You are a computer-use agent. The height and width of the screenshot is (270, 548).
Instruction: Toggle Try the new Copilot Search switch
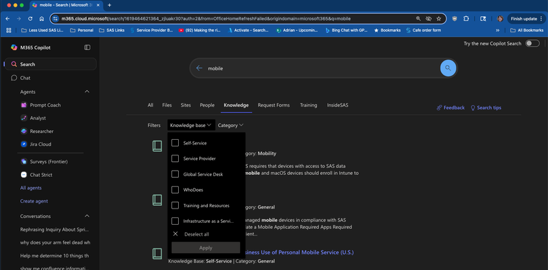(532, 44)
